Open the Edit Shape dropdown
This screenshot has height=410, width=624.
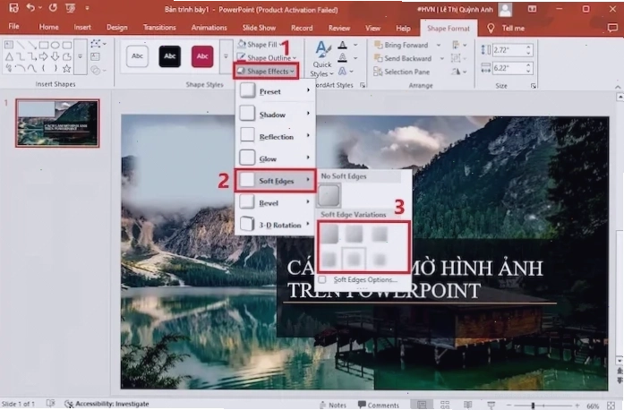tap(98, 44)
